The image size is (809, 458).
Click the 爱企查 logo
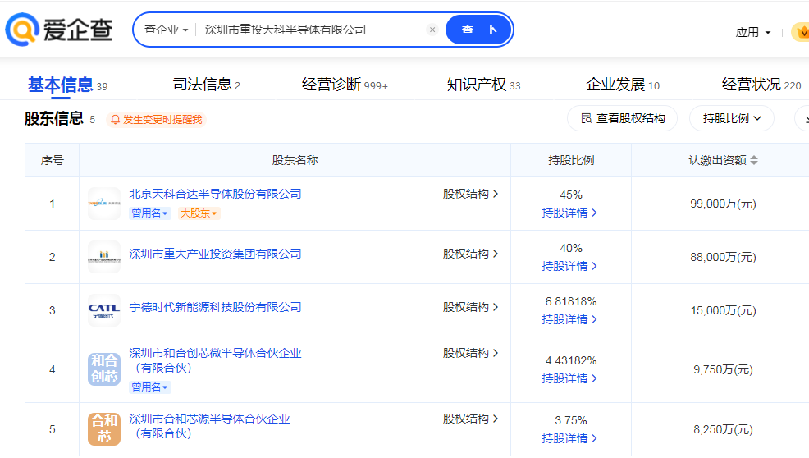tap(59, 30)
